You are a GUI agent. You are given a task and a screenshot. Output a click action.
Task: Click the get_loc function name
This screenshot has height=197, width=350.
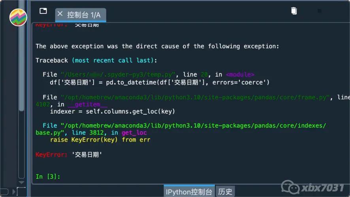[134, 133]
